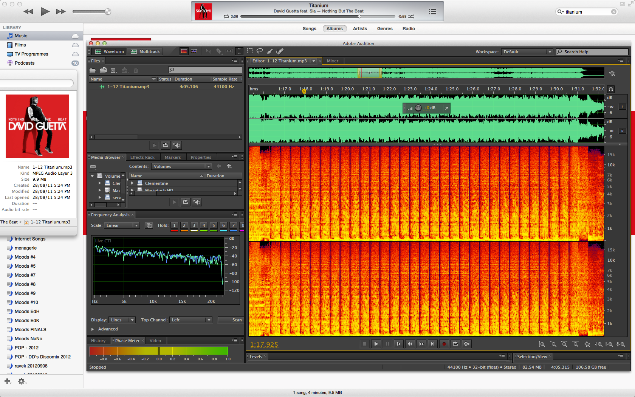Open the Editor file name dropdown
The width and height of the screenshot is (635, 397).
click(x=313, y=61)
